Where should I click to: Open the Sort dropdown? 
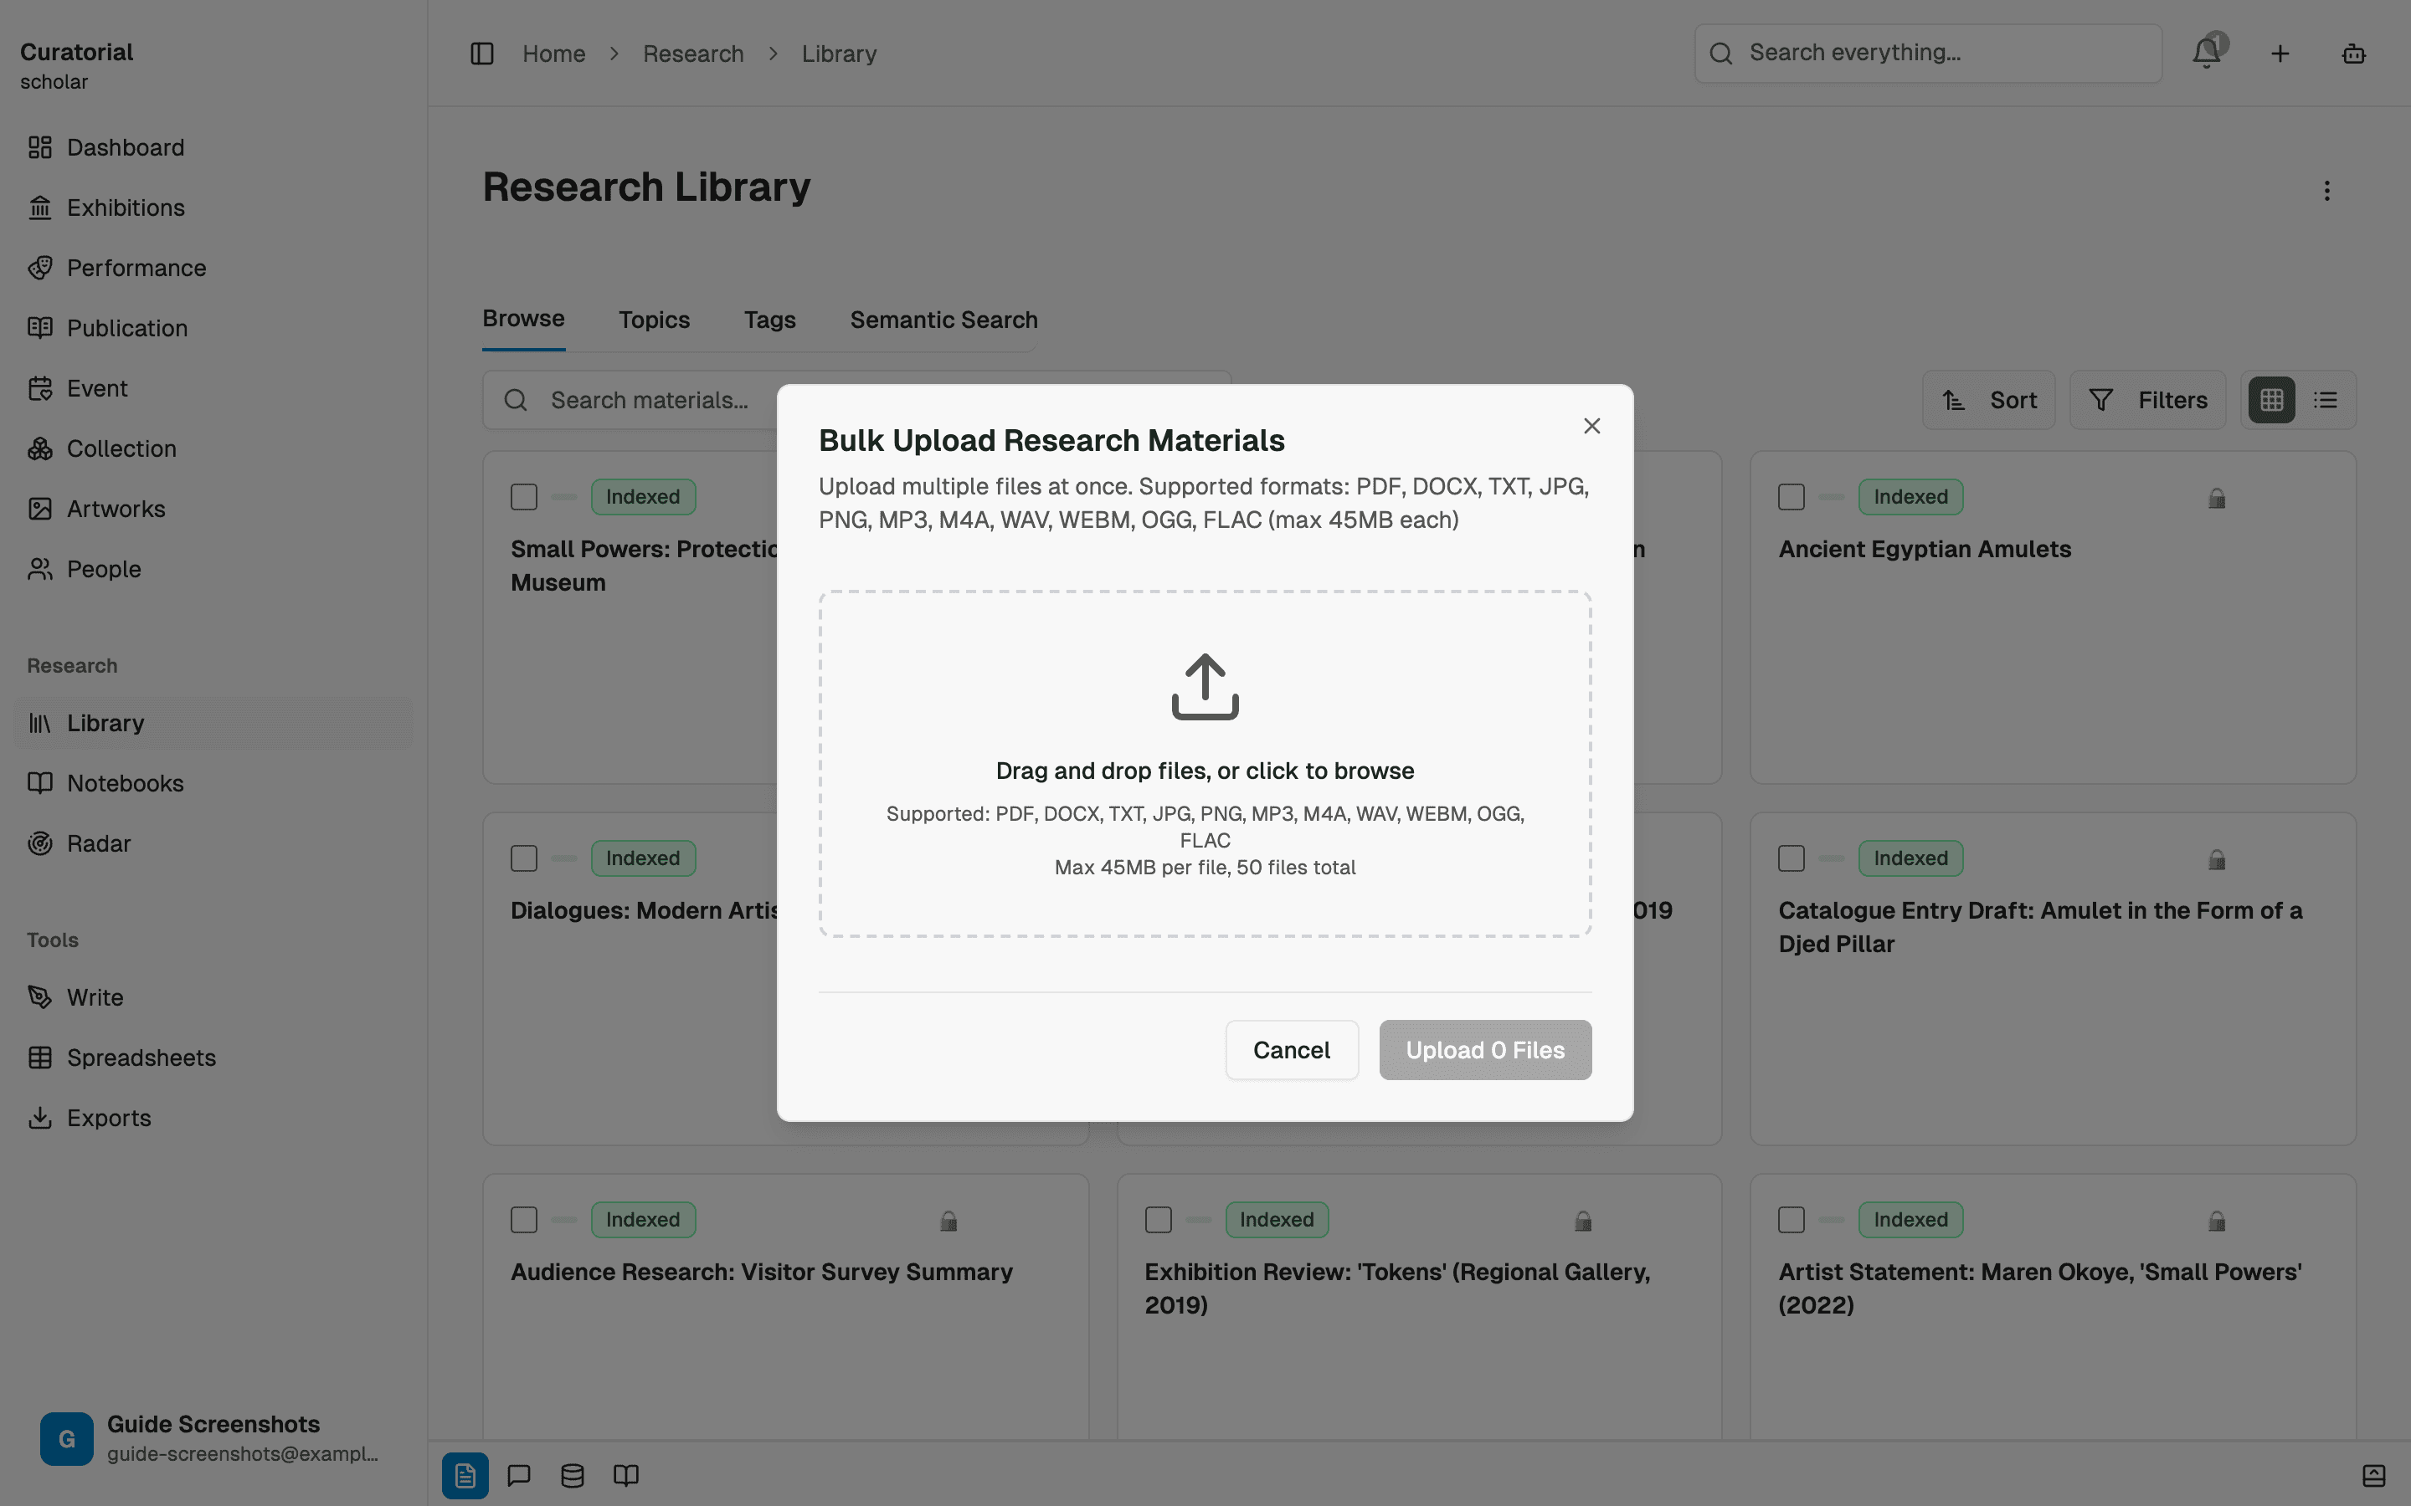coord(1988,401)
